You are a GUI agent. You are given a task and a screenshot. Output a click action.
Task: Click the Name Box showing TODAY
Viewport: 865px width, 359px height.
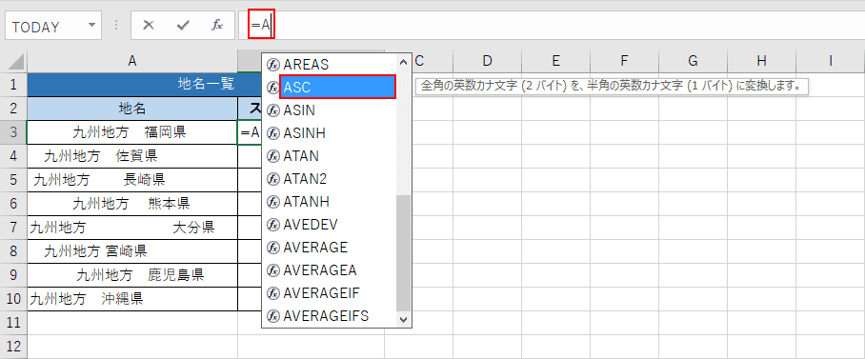tap(53, 27)
